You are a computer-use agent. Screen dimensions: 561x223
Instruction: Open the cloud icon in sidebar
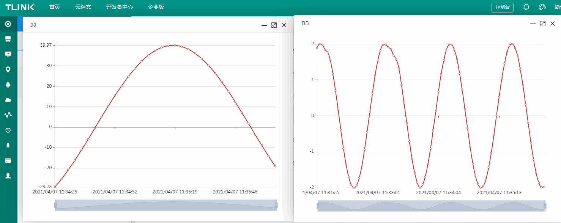pyautogui.click(x=8, y=100)
